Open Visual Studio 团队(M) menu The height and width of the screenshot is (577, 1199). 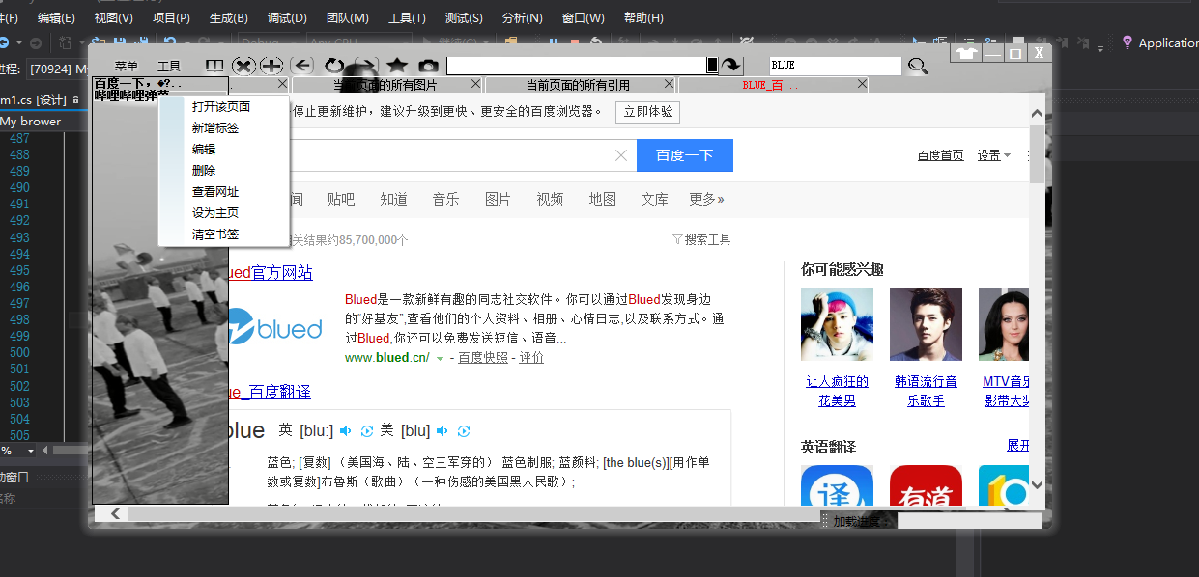(347, 17)
